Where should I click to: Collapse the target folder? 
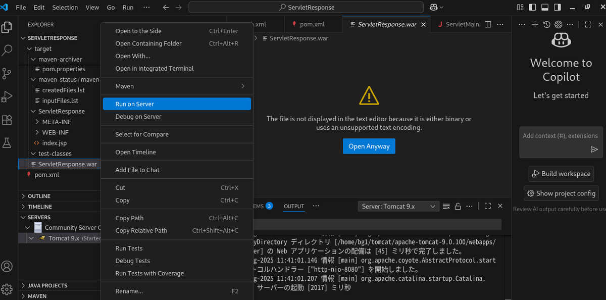click(30, 49)
